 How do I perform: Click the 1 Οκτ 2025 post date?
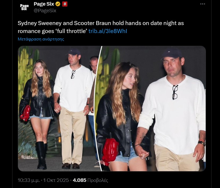pyautogui.click(x=57, y=180)
